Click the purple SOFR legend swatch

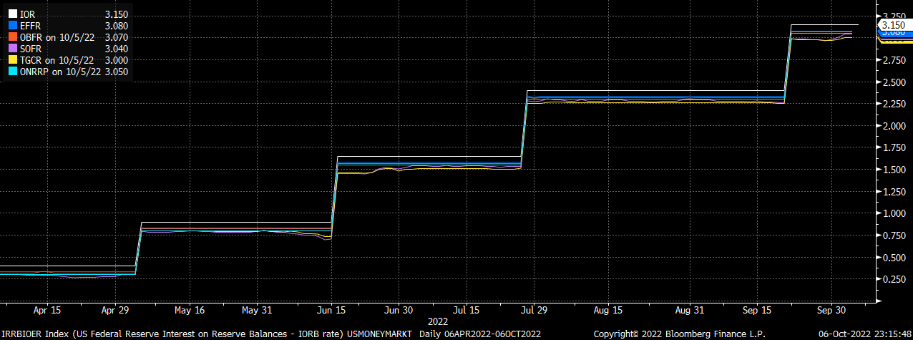pyautogui.click(x=12, y=49)
